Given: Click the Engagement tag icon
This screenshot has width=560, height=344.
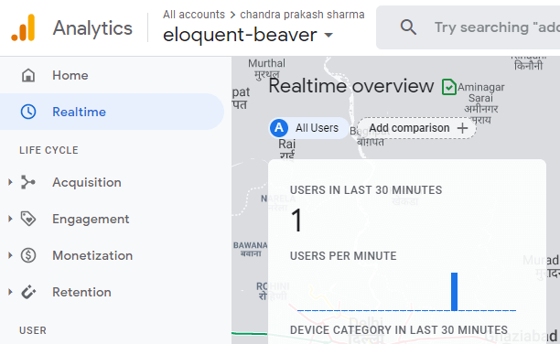Looking at the screenshot, I should pyautogui.click(x=28, y=219).
